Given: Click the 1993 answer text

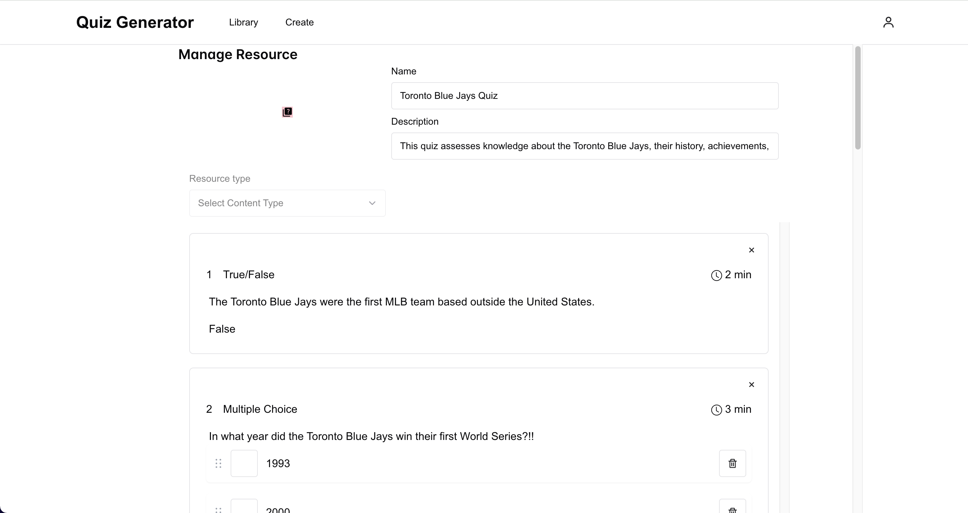Looking at the screenshot, I should coord(278,463).
